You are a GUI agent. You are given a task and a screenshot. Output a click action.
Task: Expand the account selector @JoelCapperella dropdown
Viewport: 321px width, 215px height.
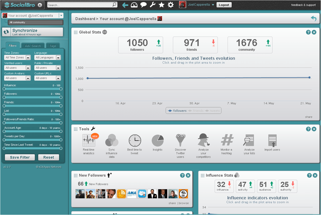[61, 16]
